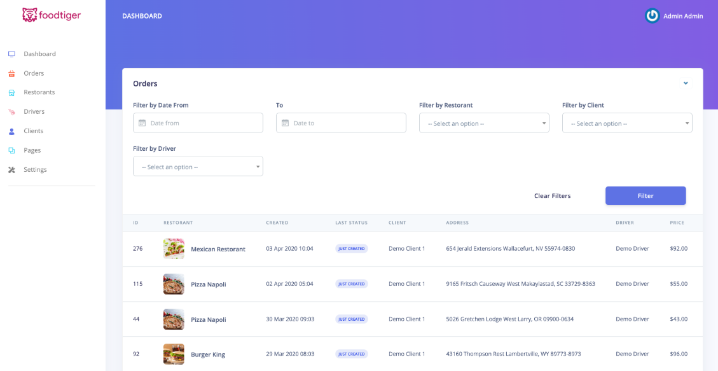Open the Filter by Client dropdown
718x371 pixels.
pos(626,123)
